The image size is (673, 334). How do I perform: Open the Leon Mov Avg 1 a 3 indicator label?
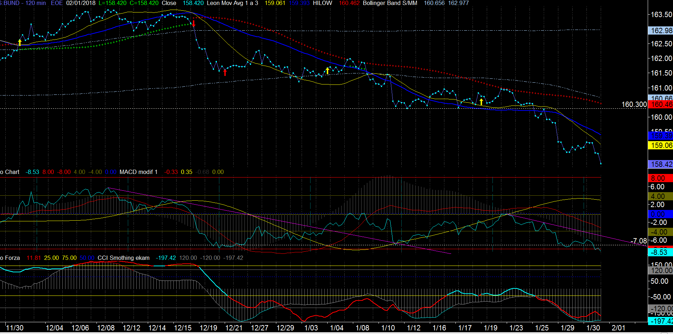click(x=233, y=3)
